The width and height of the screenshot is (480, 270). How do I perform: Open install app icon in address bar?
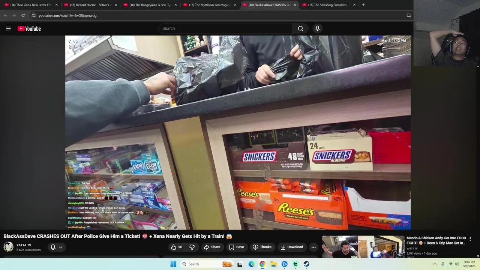[409, 15]
